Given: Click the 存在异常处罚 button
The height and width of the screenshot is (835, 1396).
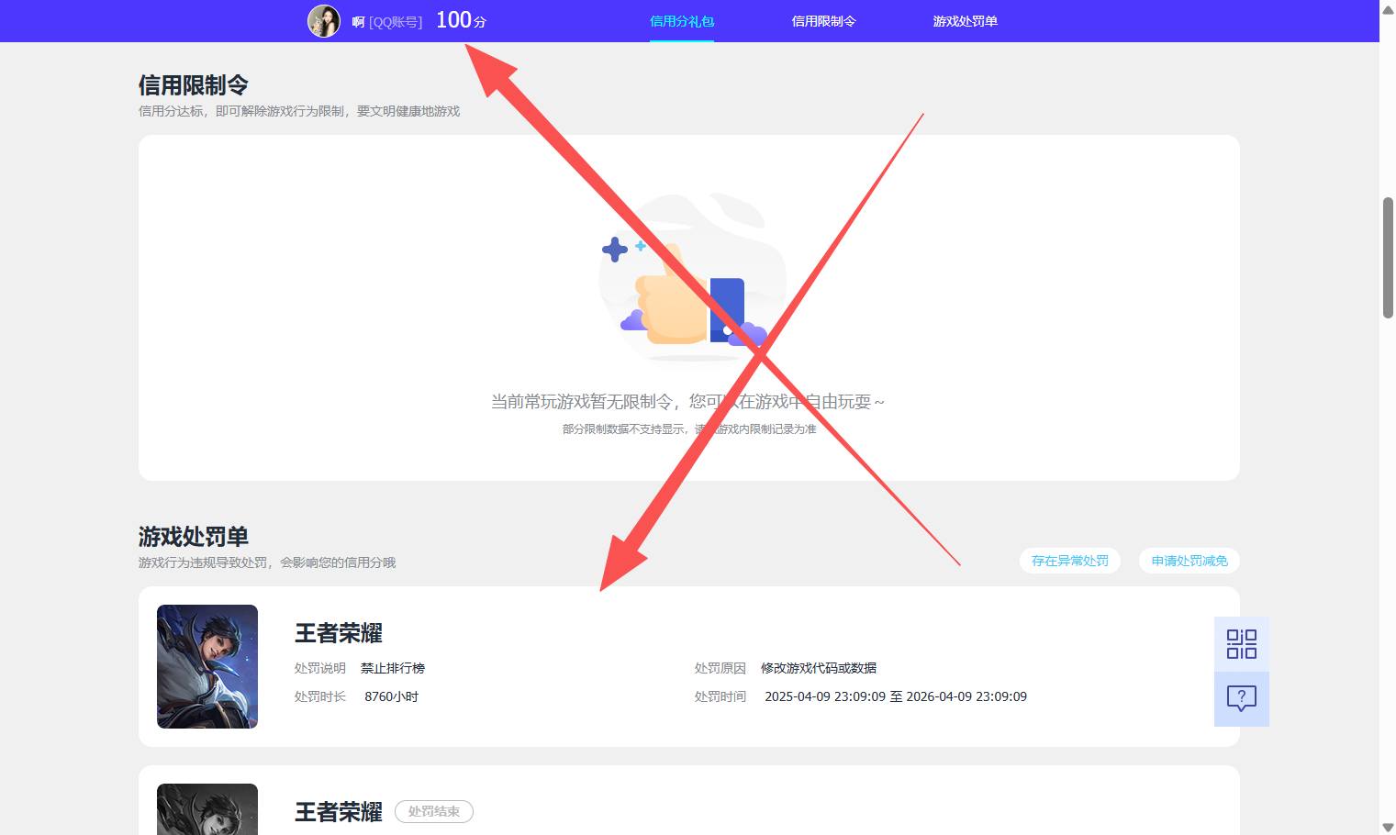Looking at the screenshot, I should click(x=1069, y=561).
